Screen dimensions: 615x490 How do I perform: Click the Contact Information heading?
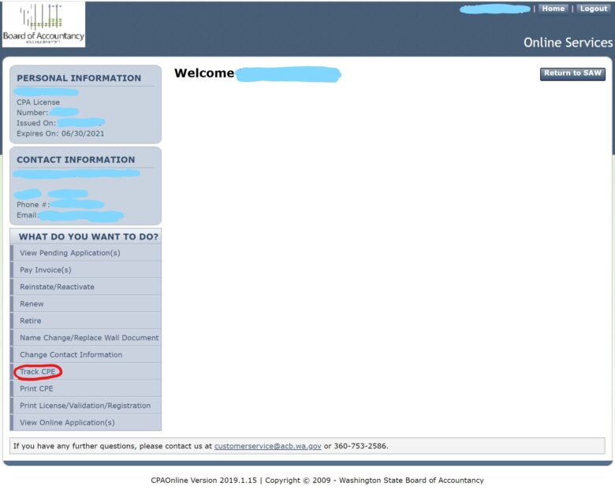(76, 160)
